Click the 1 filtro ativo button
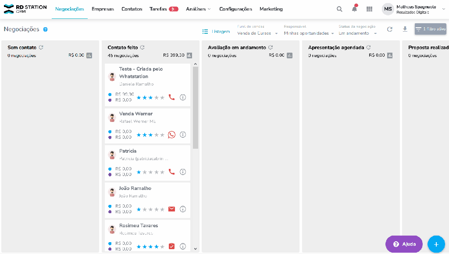 [430, 29]
